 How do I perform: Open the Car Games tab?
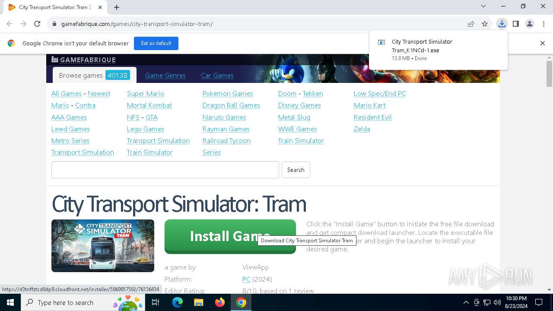coord(217,75)
